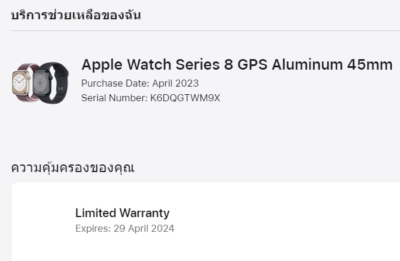Click the divider line under the page heading
400x261 pixels.
tap(206, 31)
